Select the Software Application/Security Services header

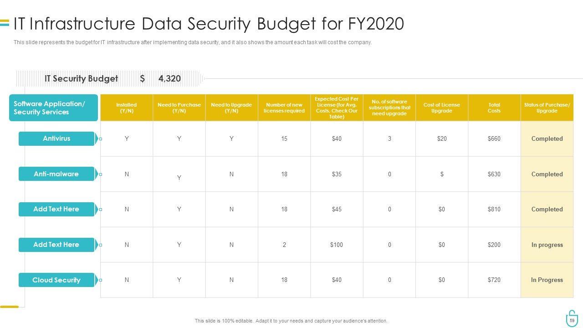pyautogui.click(x=53, y=108)
